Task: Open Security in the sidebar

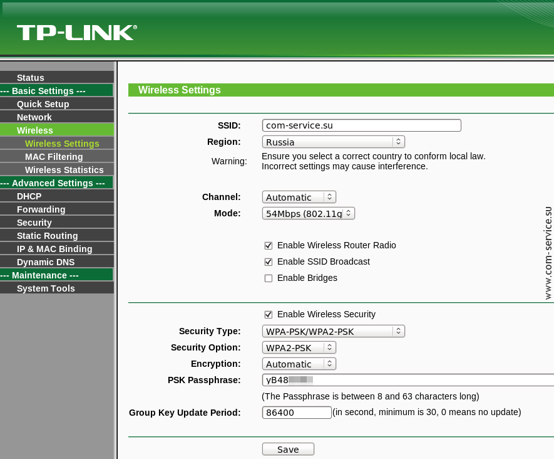Action: coord(57,222)
